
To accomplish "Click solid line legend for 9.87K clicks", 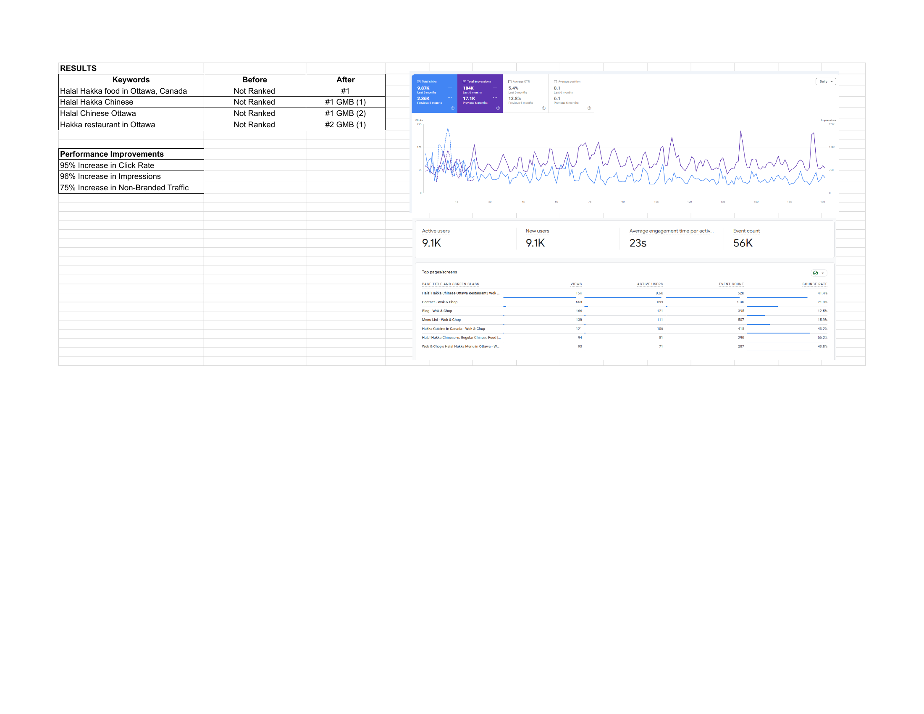I will pos(449,87).
